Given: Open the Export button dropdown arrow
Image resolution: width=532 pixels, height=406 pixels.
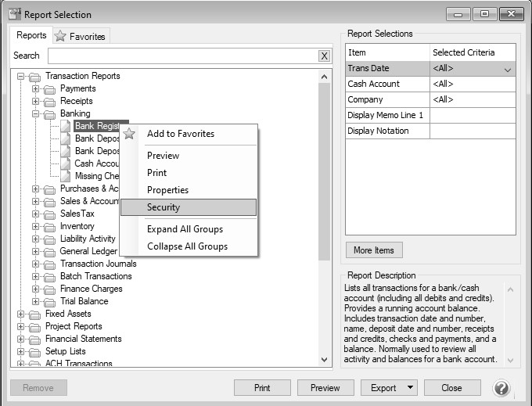Looking at the screenshot, I should tap(411, 388).
